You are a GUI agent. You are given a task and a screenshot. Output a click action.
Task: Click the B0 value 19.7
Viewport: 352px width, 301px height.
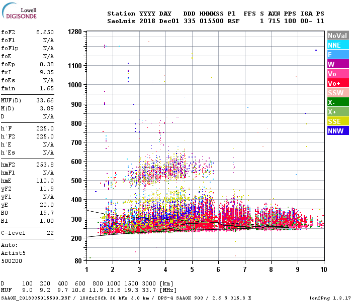click(x=47, y=213)
